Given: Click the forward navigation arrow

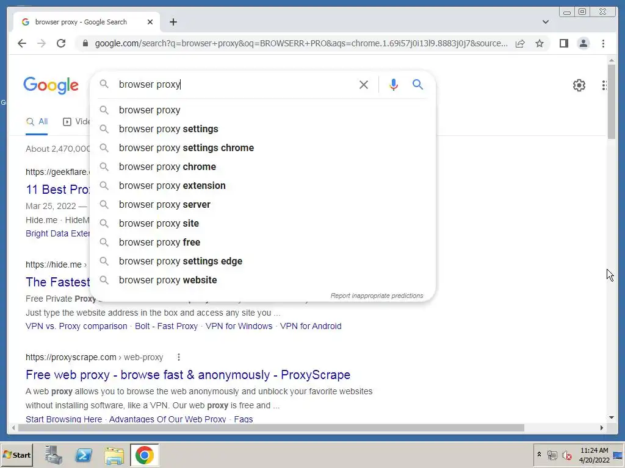Looking at the screenshot, I should (x=42, y=43).
